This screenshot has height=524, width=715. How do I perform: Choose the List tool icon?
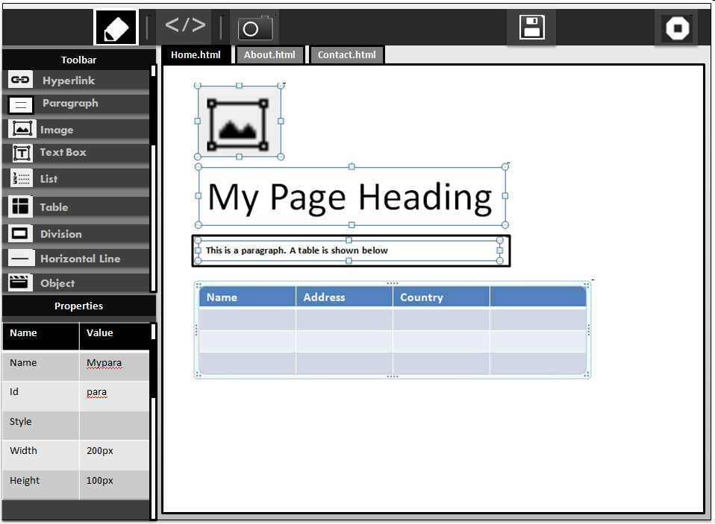(x=22, y=179)
